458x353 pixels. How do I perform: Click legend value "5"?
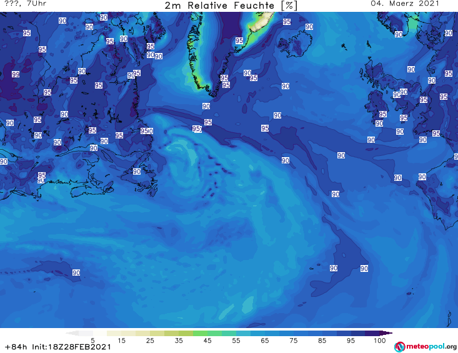pyautogui.click(x=92, y=341)
